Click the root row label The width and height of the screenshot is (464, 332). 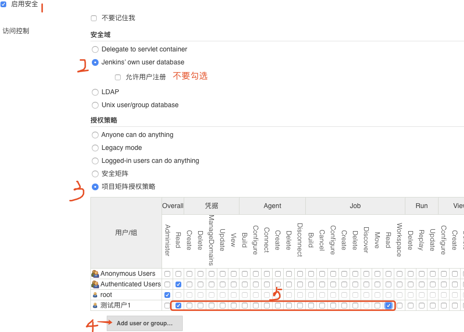coord(106,295)
